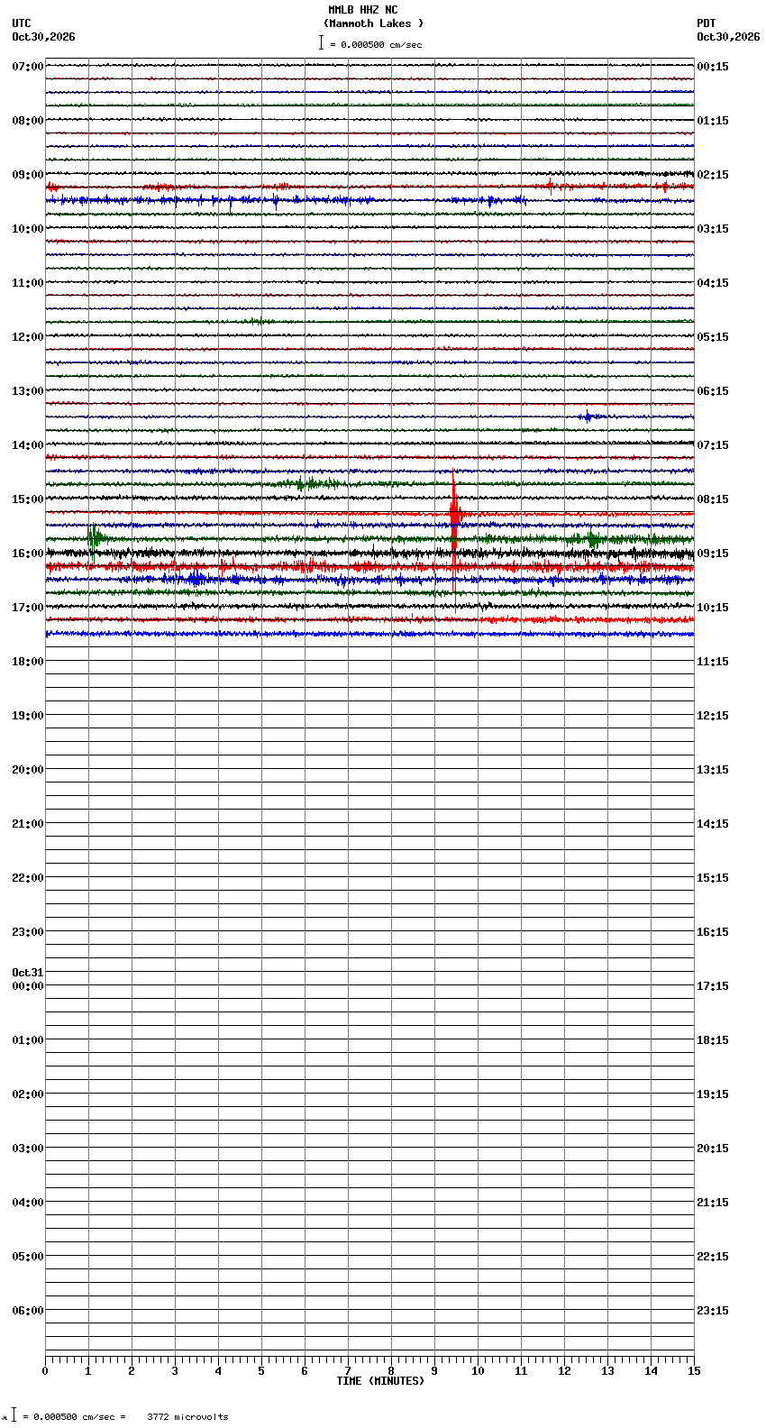Click the 03:00 UTC row label
This screenshot has height=1428, width=766.
coord(28,1149)
